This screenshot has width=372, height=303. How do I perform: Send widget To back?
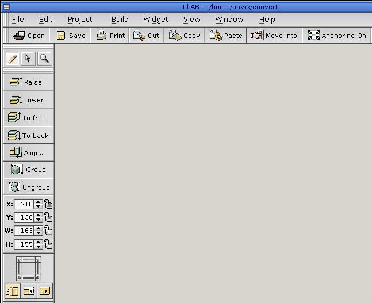[29, 136]
